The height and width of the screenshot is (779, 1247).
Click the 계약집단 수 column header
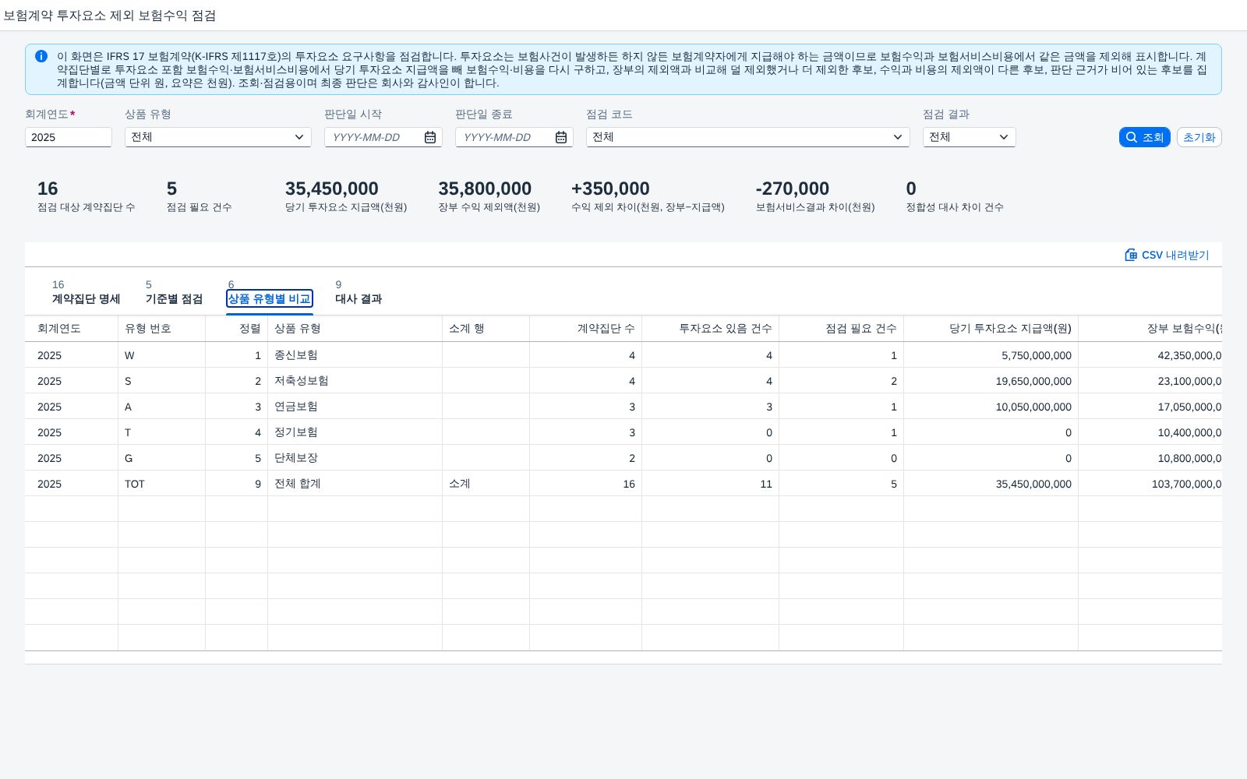[x=586, y=329]
